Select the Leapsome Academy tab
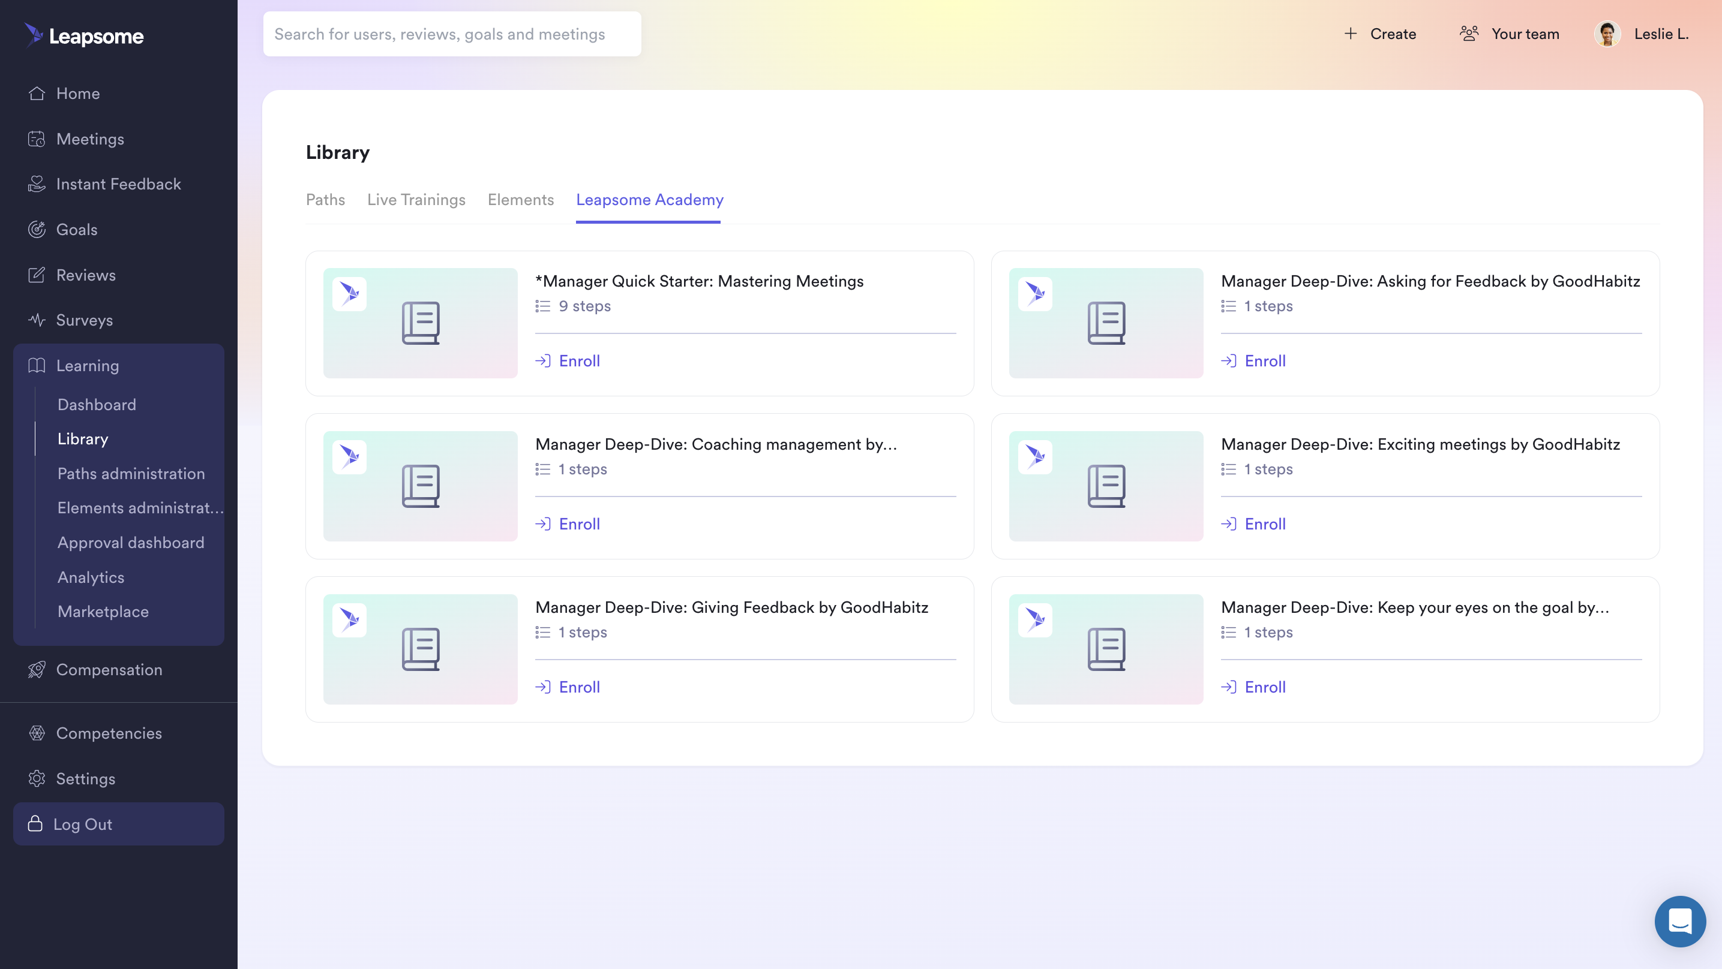Viewport: 1722px width, 969px height. click(x=650, y=200)
